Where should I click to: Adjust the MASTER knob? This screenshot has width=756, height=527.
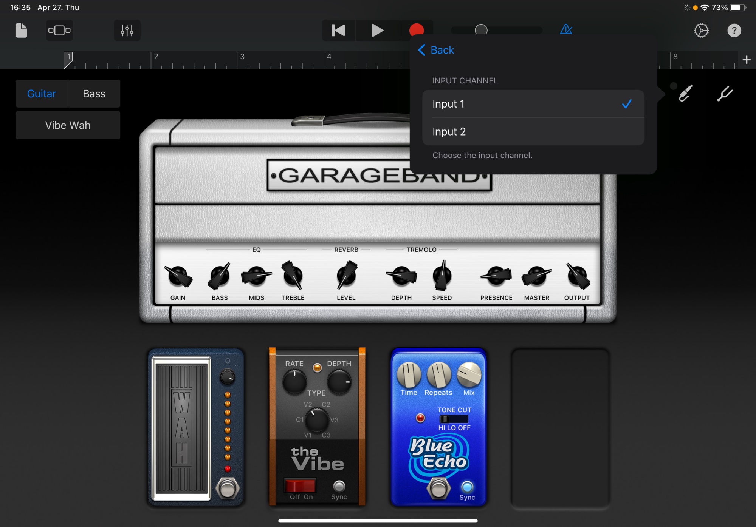pyautogui.click(x=536, y=276)
